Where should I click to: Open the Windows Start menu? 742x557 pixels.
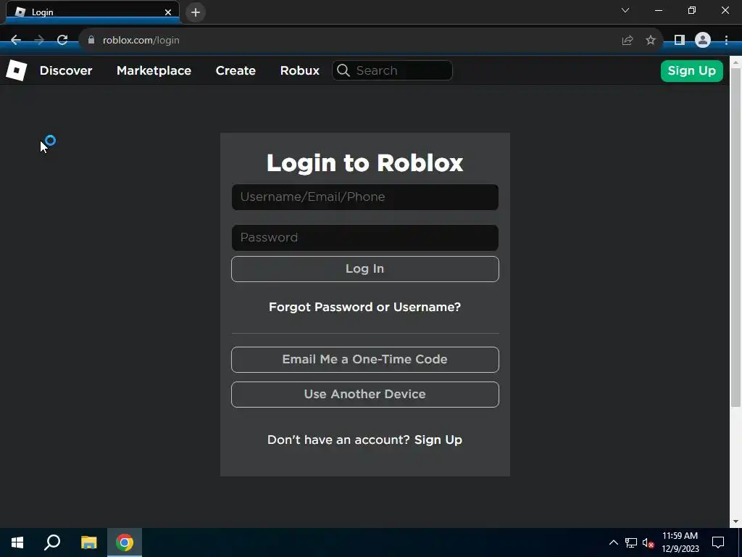tap(17, 542)
